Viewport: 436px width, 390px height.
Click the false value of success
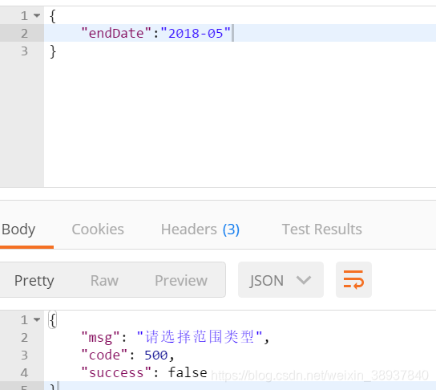pos(188,372)
